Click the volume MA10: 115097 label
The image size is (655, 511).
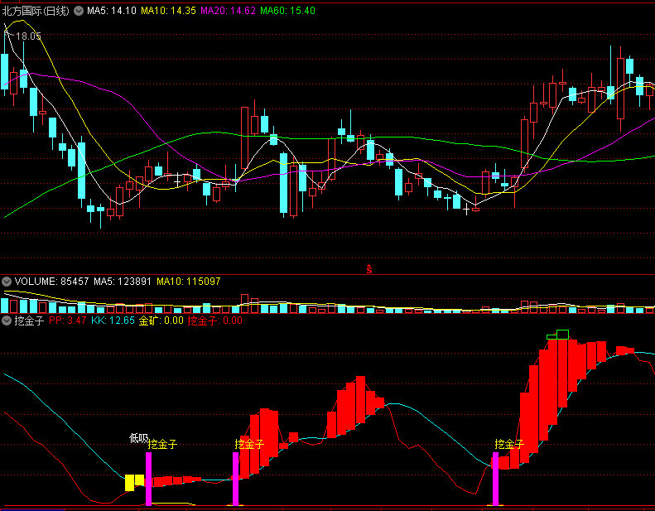(x=189, y=282)
